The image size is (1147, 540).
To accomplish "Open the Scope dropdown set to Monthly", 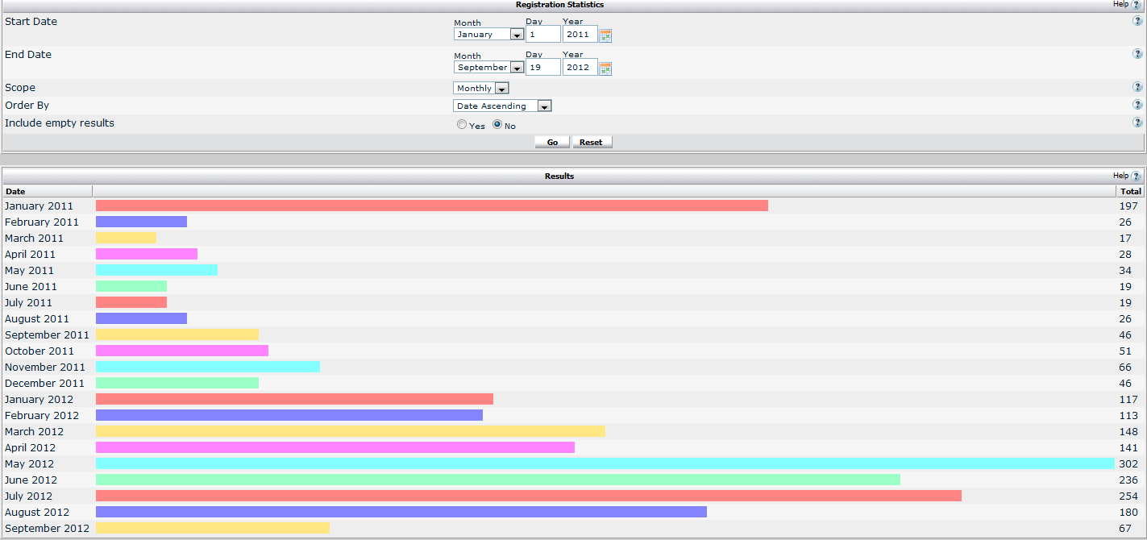I will pyautogui.click(x=481, y=89).
